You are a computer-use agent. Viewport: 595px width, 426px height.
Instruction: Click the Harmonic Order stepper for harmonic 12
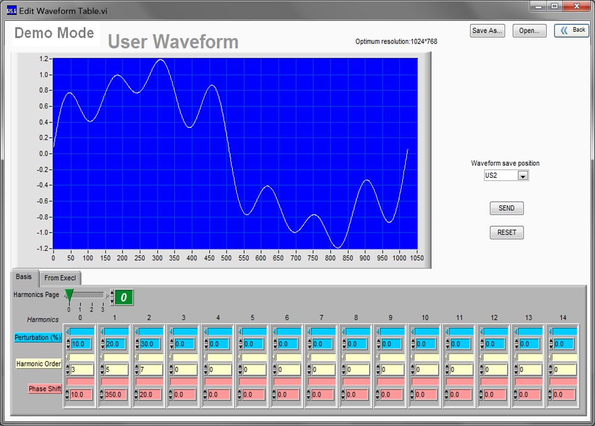483,369
